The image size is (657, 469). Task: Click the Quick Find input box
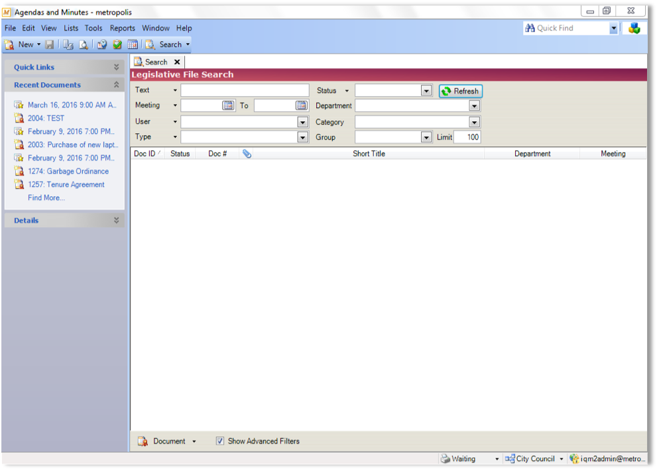pyautogui.click(x=572, y=28)
